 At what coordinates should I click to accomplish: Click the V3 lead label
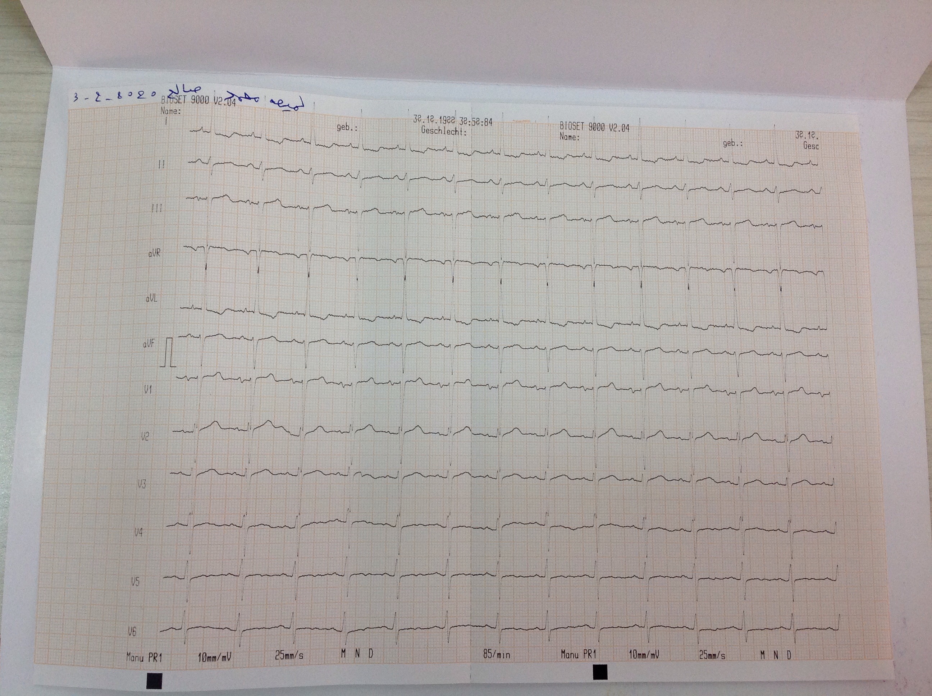[142, 485]
